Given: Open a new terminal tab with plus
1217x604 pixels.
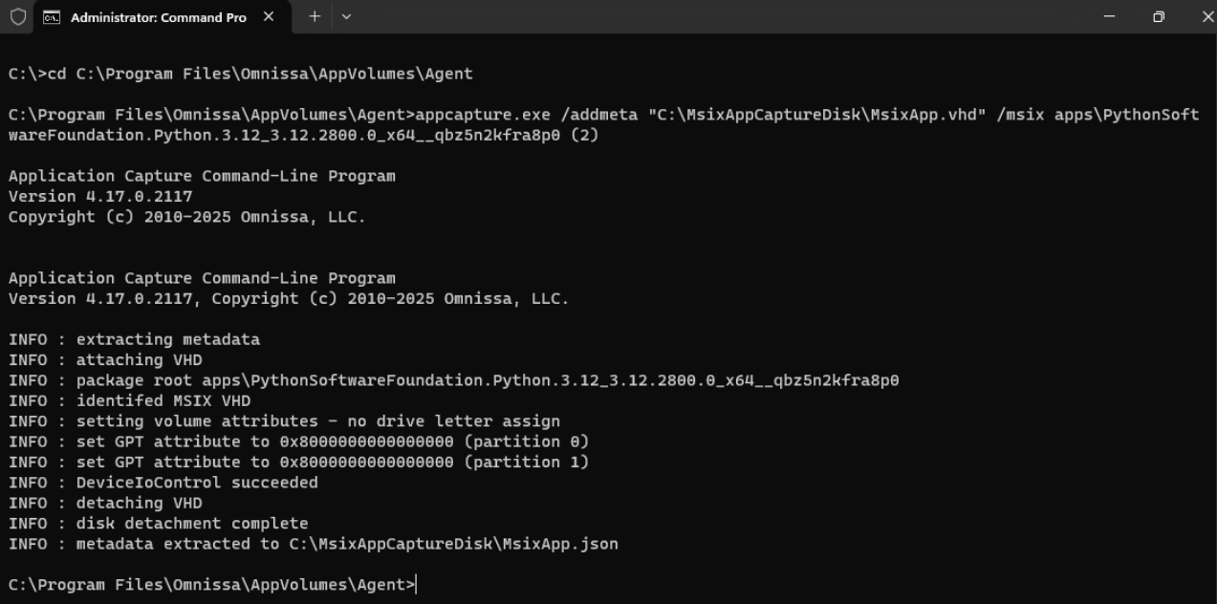Looking at the screenshot, I should click(315, 17).
